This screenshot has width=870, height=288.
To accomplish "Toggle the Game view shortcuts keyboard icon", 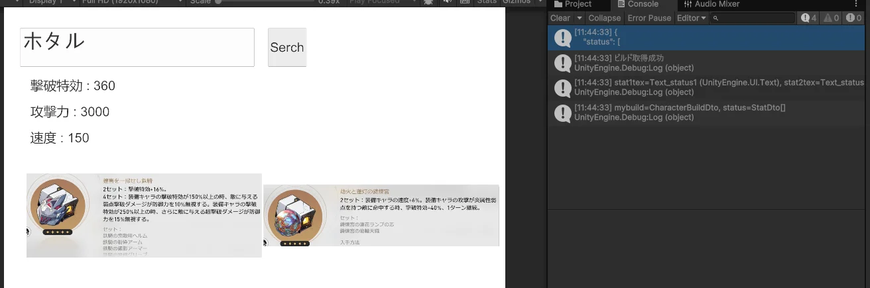I will (464, 2).
